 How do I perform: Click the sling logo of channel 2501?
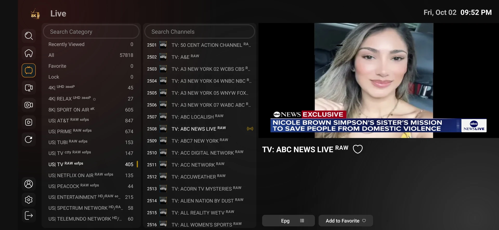pyautogui.click(x=163, y=45)
